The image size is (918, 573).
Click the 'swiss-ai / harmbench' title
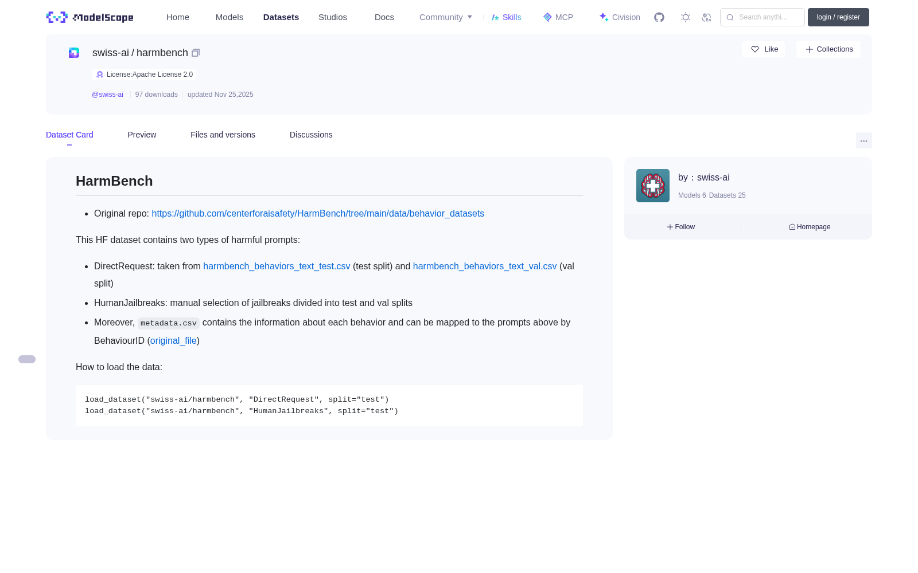point(140,53)
